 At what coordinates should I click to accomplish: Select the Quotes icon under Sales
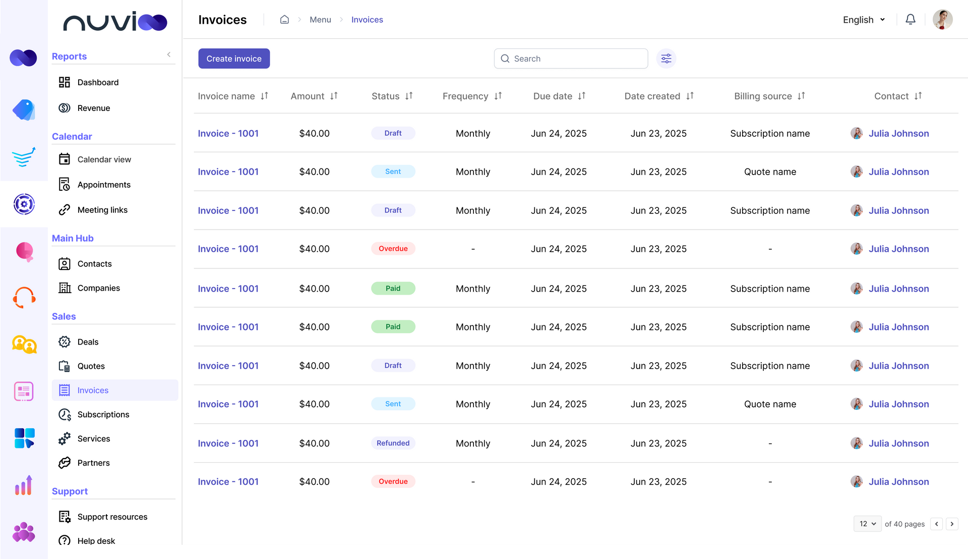pyautogui.click(x=65, y=366)
